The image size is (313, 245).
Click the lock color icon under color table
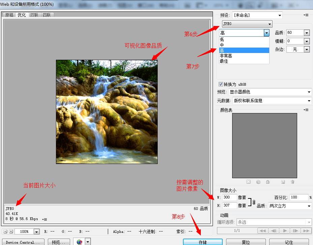[x=268, y=182]
